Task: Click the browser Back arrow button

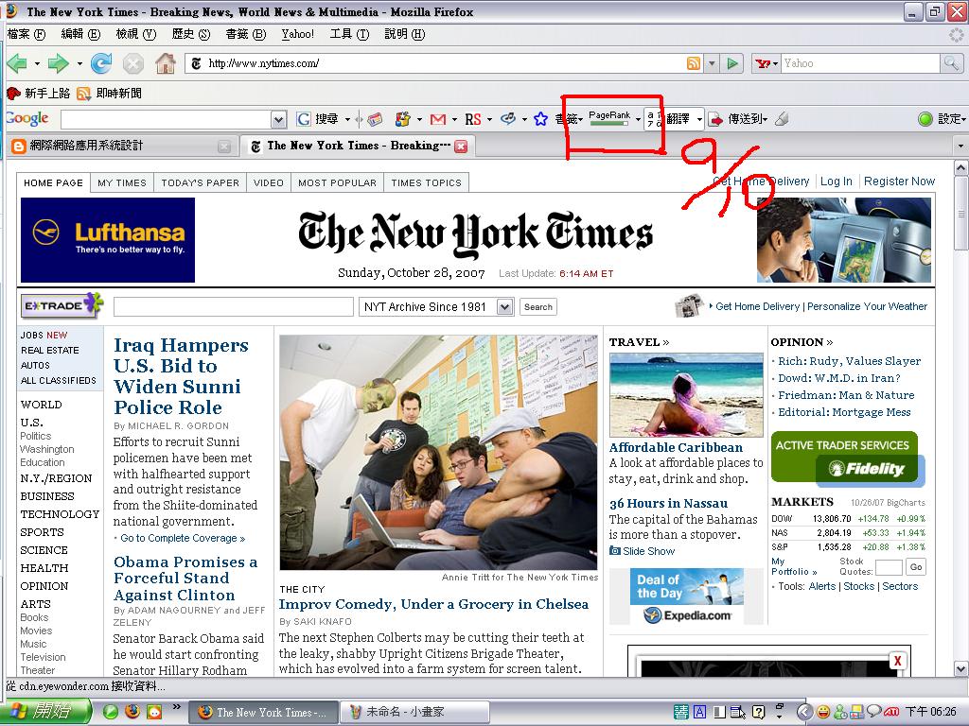Action: pyautogui.click(x=17, y=63)
